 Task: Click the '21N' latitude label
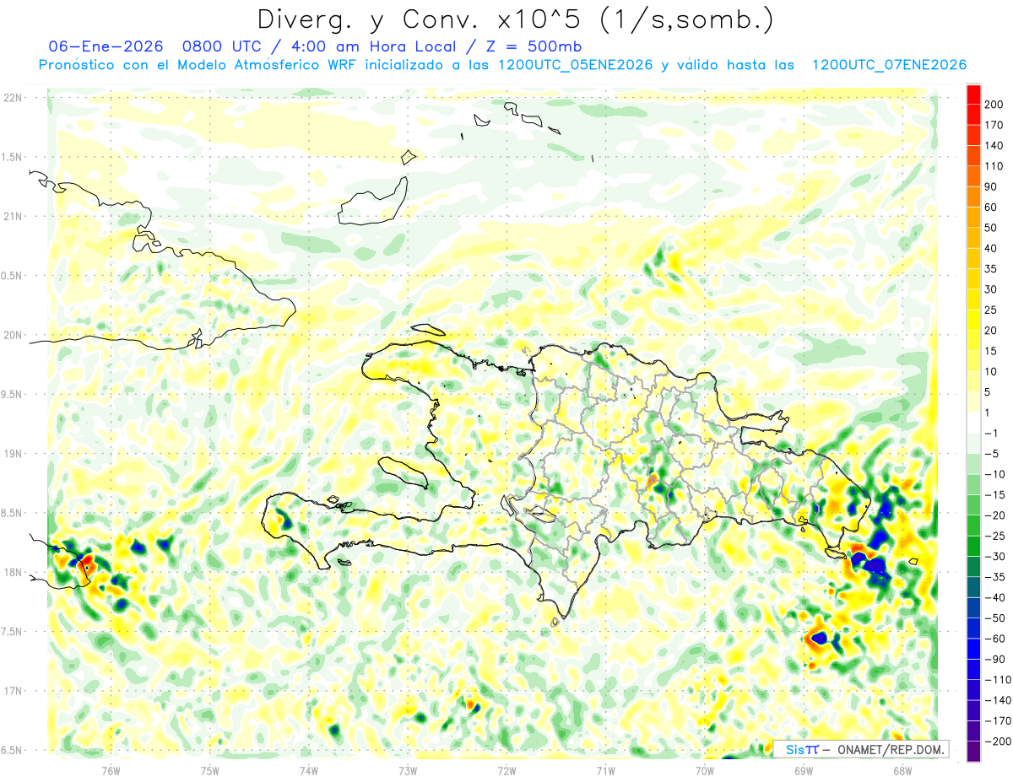[12, 217]
